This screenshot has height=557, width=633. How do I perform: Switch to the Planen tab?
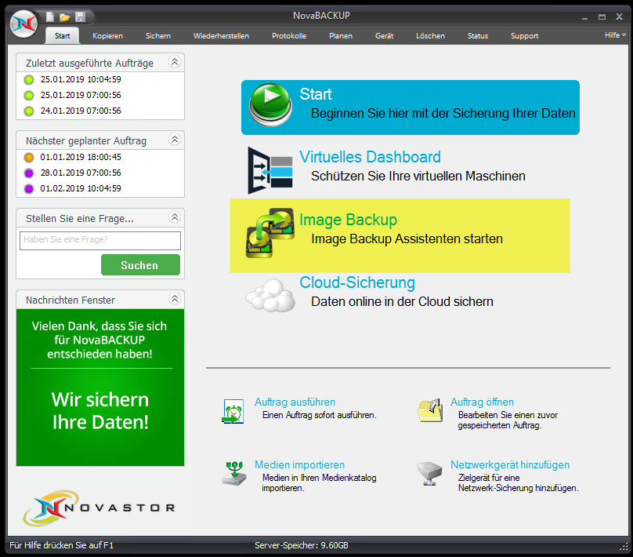[x=340, y=35]
